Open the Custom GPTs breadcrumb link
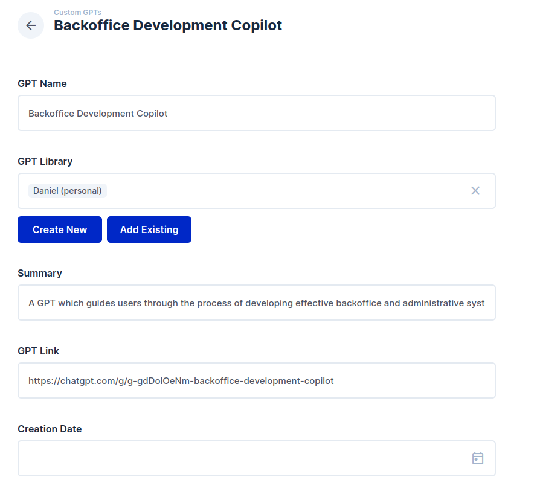The image size is (540, 494). (77, 13)
